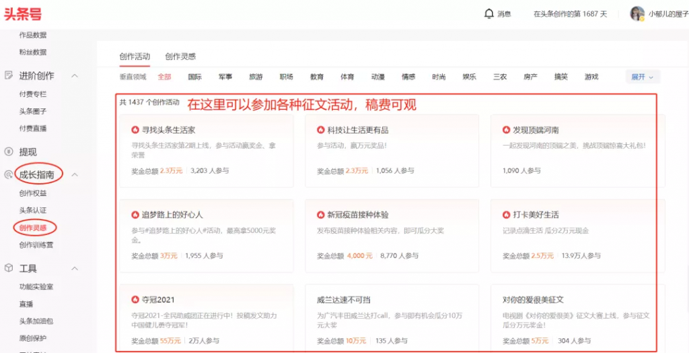Click the flame icon beside 新冠疫苗接种体验

321,215
